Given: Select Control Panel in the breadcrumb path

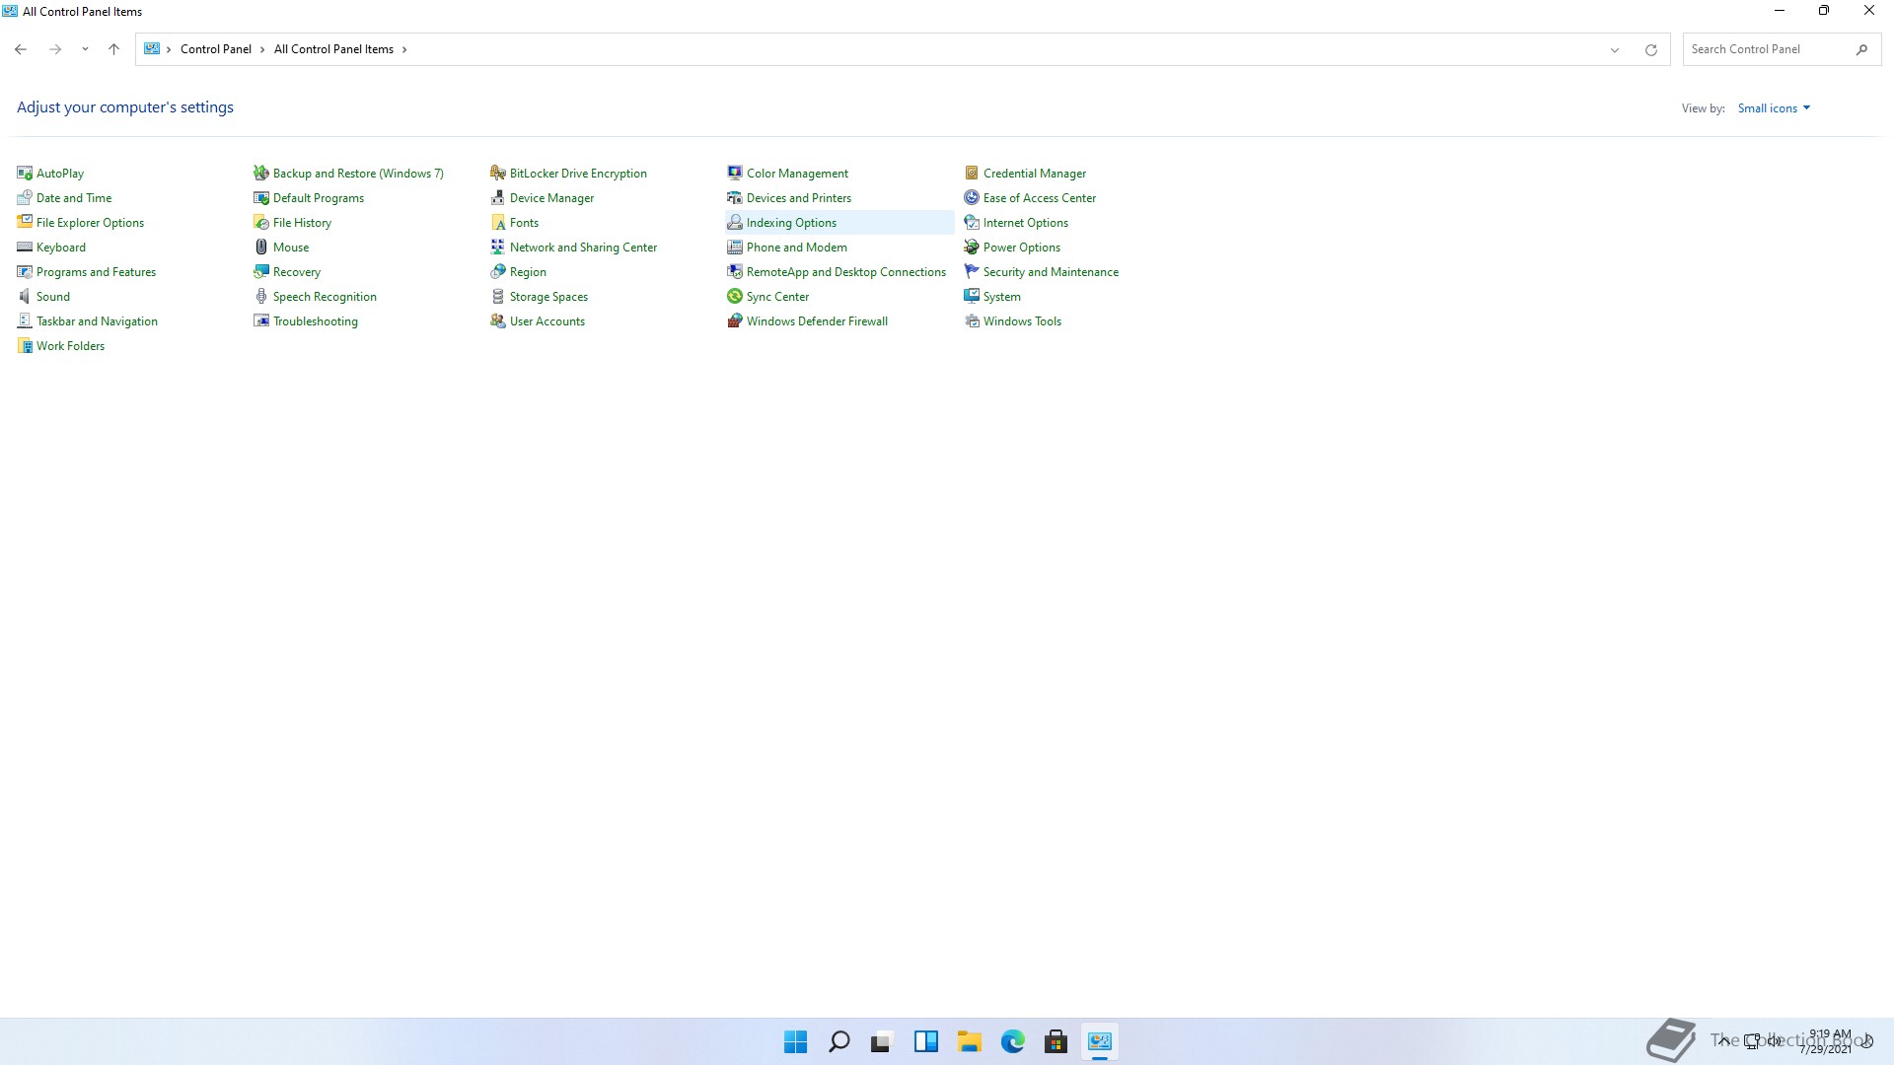Looking at the screenshot, I should coord(215,49).
